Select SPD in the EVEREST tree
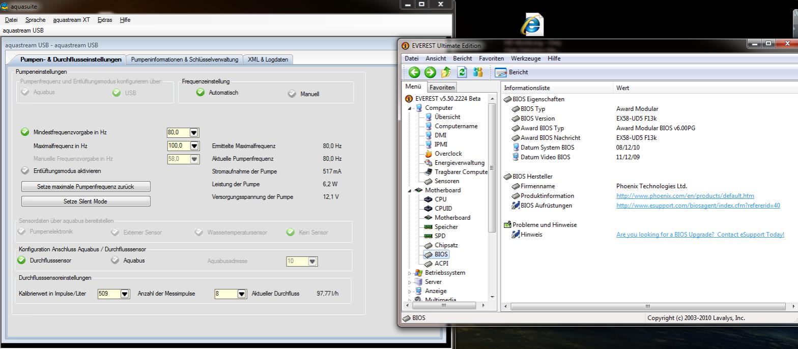 click(x=440, y=236)
